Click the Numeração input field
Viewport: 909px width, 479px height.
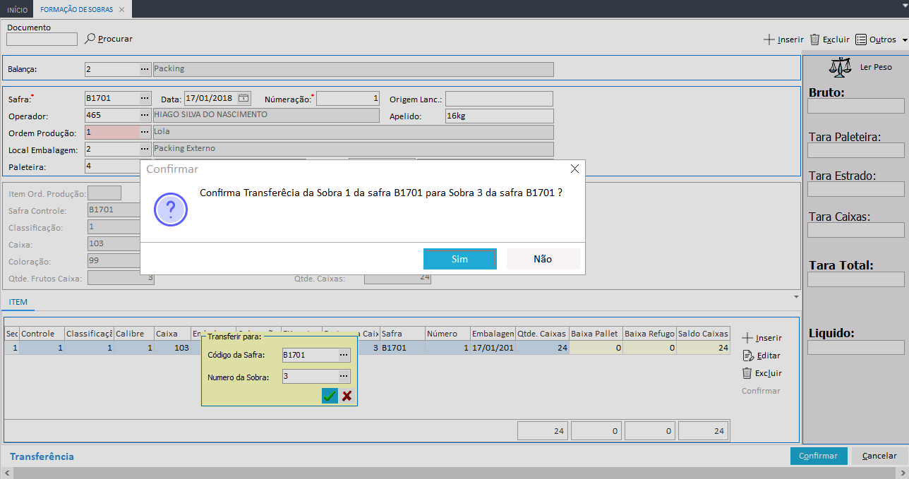(348, 99)
